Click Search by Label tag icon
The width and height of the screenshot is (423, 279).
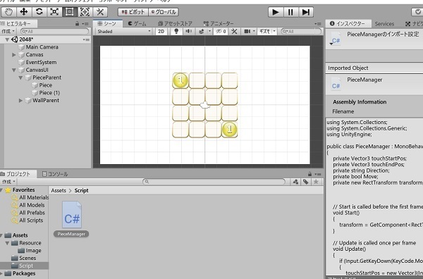(x=306, y=182)
